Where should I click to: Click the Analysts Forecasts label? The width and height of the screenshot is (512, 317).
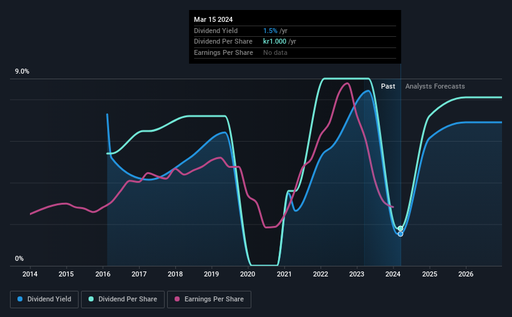tap(435, 86)
